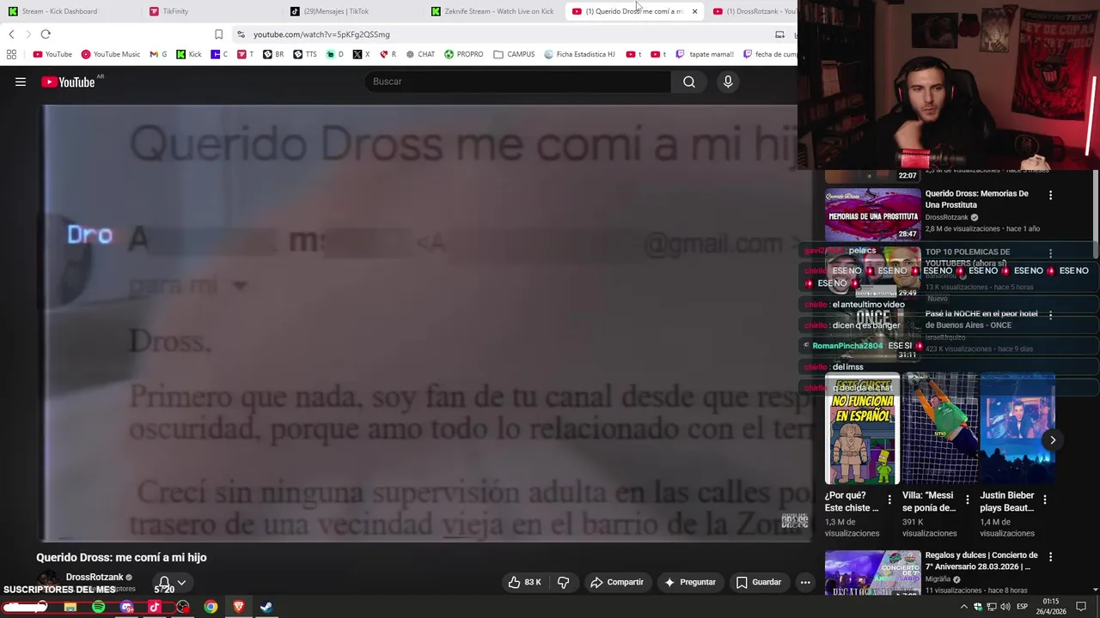Open options menu for Pasé la NOCHE video

[1050, 316]
